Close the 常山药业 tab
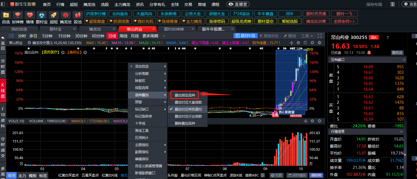417x179 pixels. (x=154, y=29)
